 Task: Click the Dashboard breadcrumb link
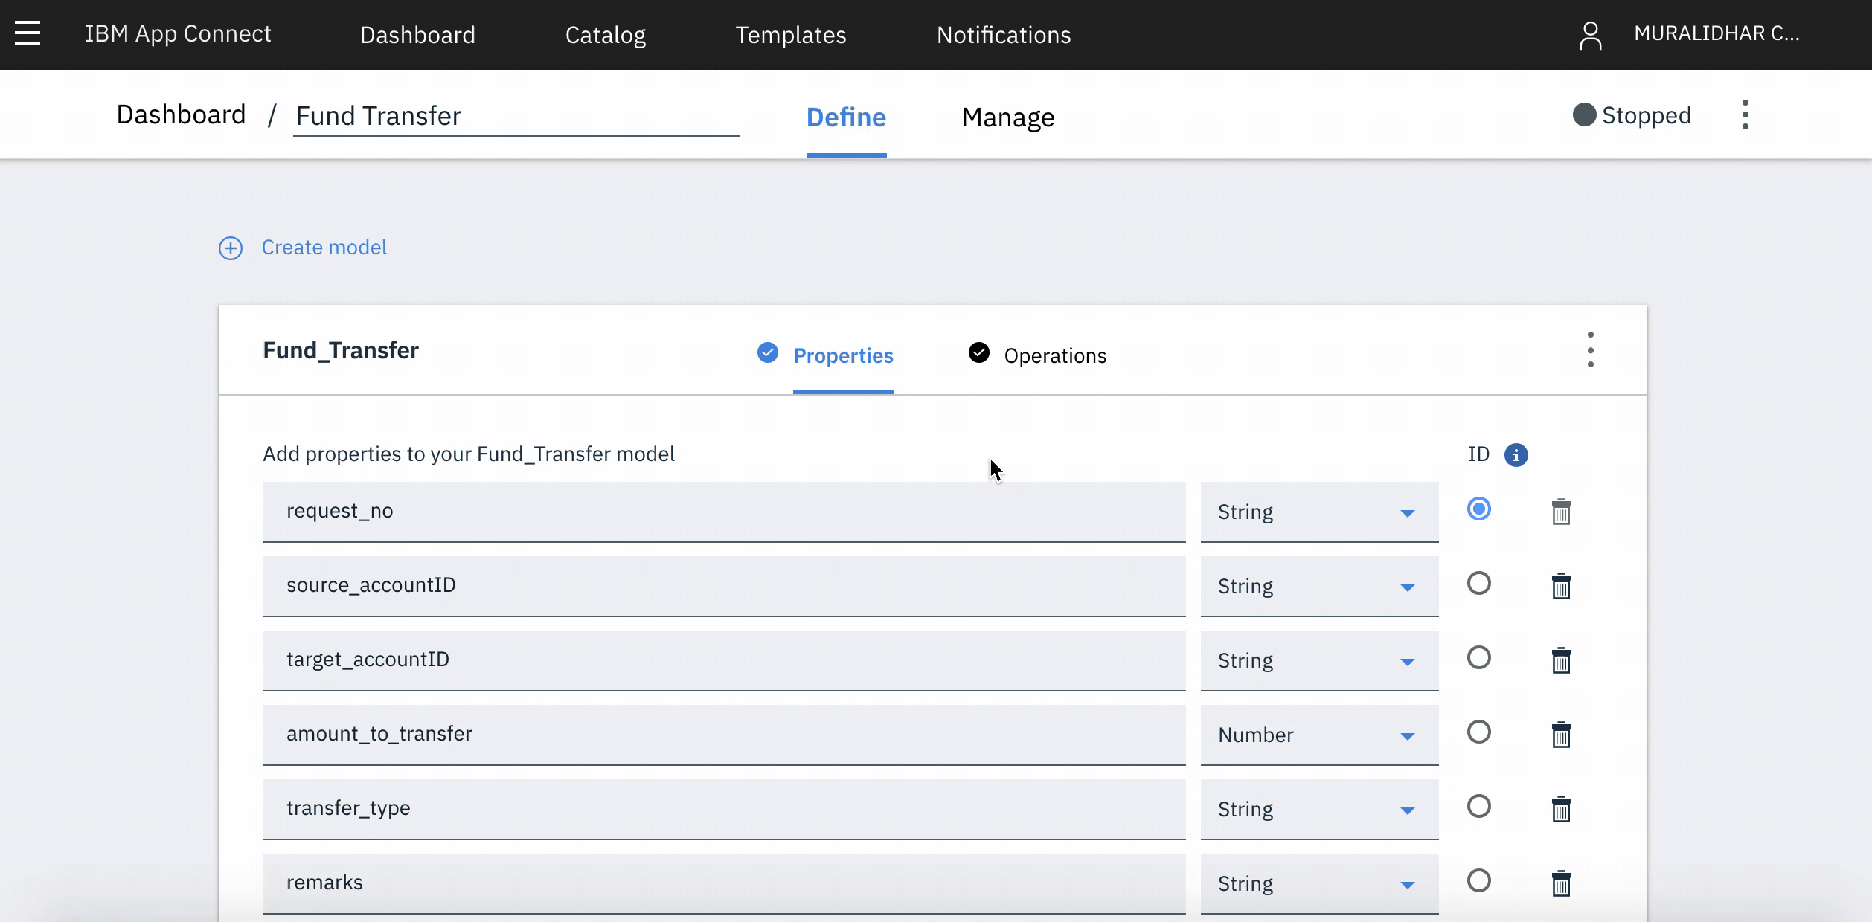pos(181,115)
